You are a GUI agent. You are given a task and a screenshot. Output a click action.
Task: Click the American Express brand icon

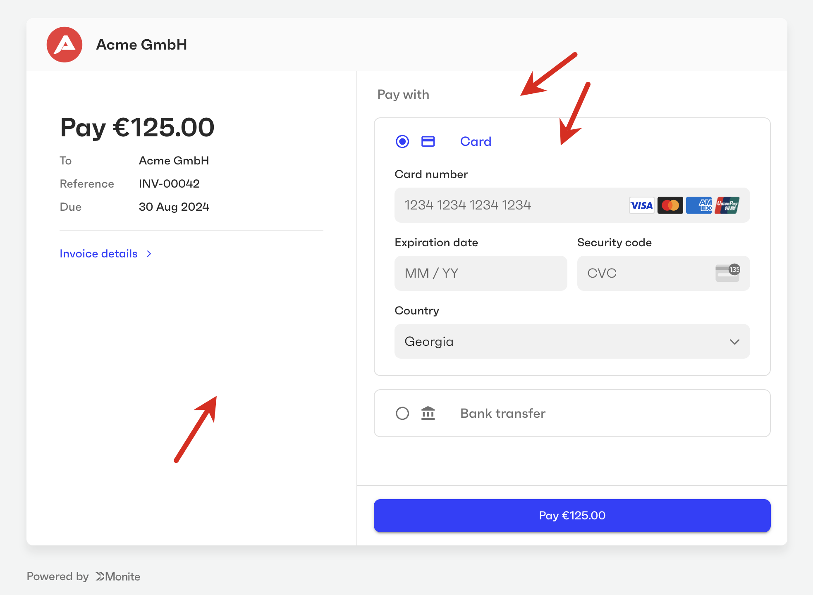click(x=699, y=205)
